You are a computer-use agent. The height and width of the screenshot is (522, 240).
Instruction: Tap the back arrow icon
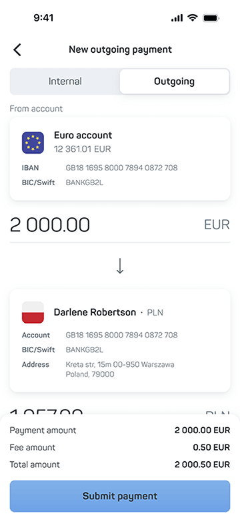click(17, 49)
